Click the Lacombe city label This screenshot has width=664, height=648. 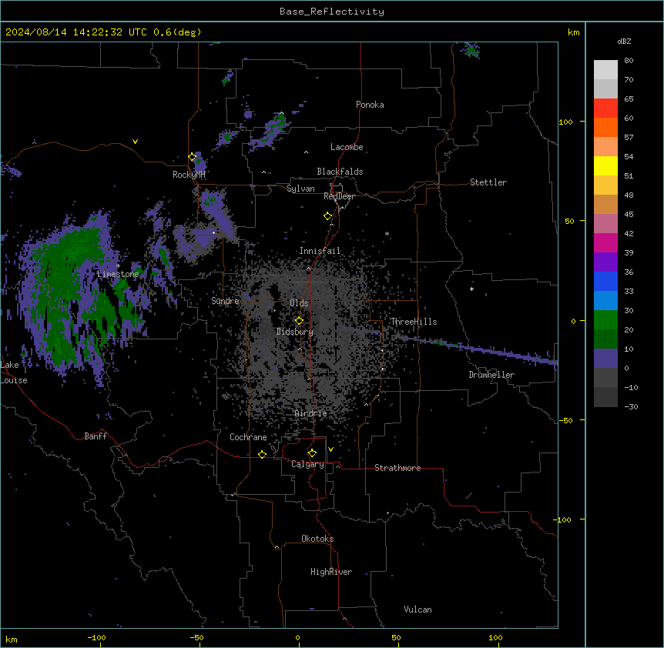pos(347,147)
